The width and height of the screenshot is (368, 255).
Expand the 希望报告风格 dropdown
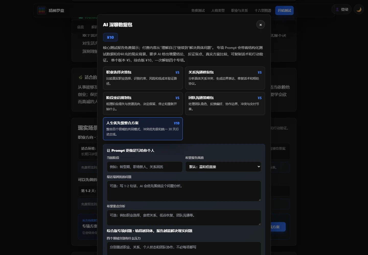[223, 167]
